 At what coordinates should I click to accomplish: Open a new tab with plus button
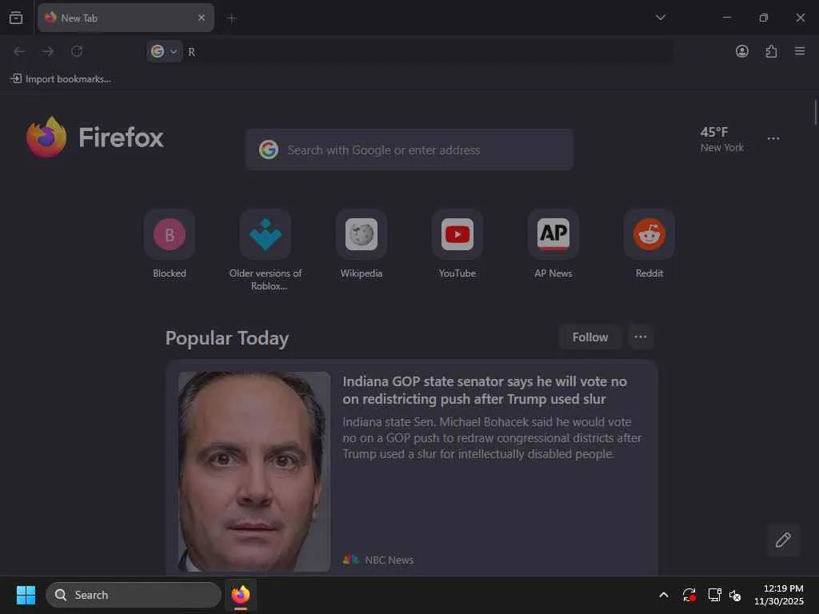pos(232,18)
